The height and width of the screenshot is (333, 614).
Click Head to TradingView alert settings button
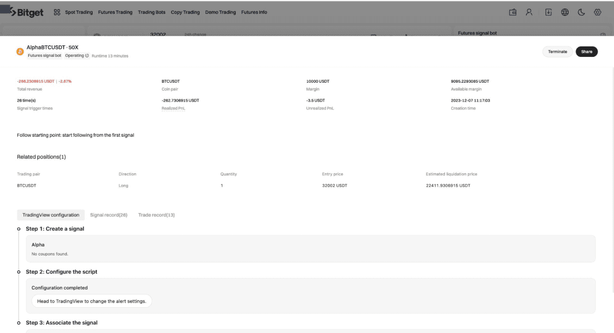(91, 301)
